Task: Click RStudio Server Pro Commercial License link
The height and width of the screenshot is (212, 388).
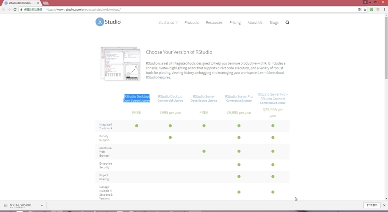Action: click(x=239, y=98)
